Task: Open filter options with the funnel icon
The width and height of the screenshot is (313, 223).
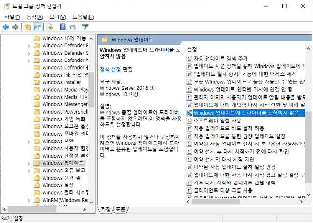Action: 85,27
